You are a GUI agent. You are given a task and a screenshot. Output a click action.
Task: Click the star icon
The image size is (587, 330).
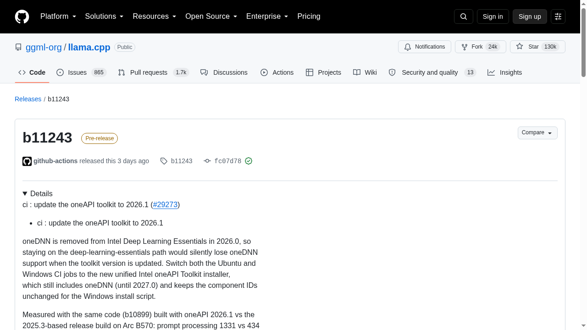pos(520,47)
